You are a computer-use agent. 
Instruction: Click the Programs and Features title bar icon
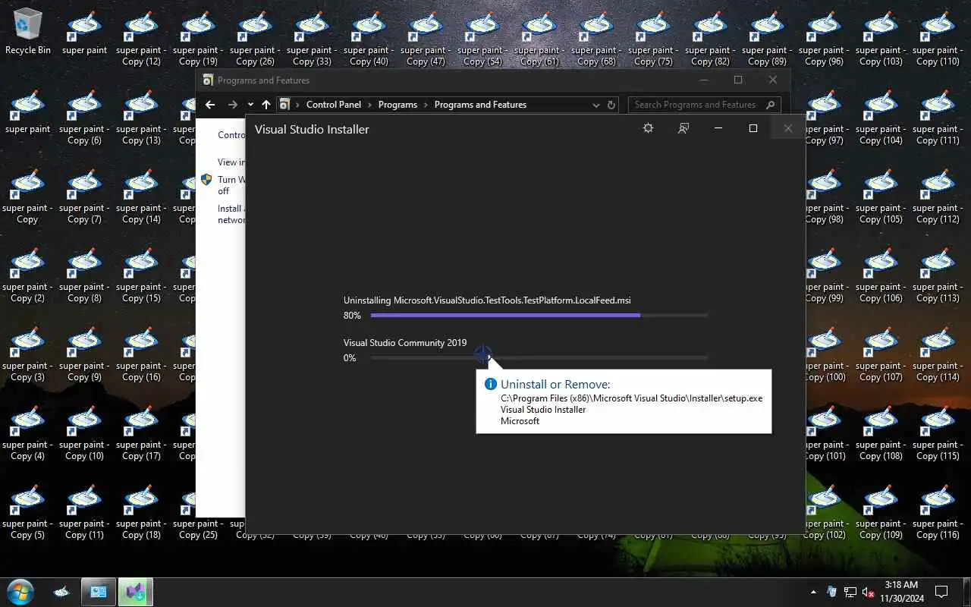pos(208,80)
